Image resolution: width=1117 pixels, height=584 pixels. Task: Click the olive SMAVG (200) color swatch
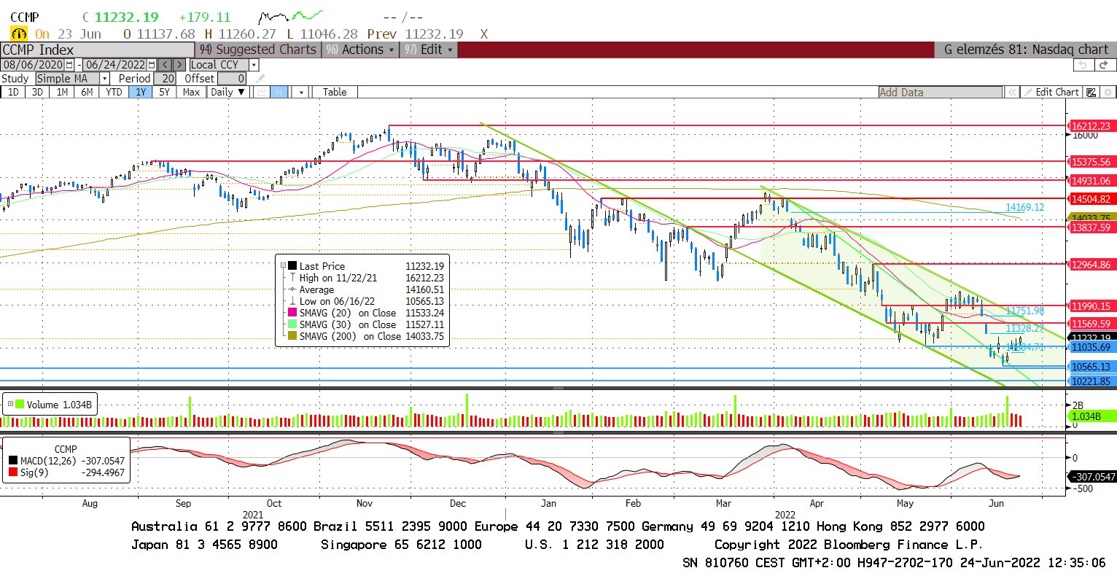(x=292, y=336)
